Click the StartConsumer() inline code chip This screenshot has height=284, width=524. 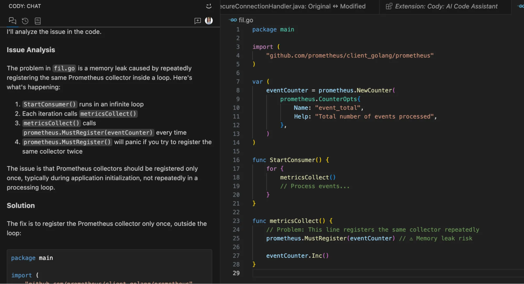coord(50,104)
